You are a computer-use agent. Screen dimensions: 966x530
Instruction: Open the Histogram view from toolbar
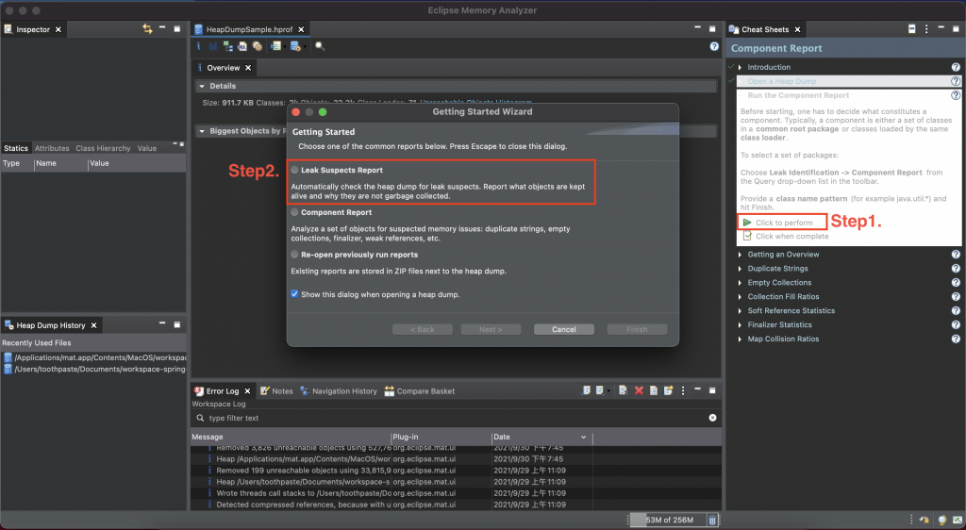212,46
